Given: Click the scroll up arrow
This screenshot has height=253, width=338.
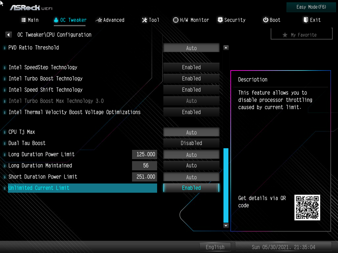Looking at the screenshot, I should point(226,47).
